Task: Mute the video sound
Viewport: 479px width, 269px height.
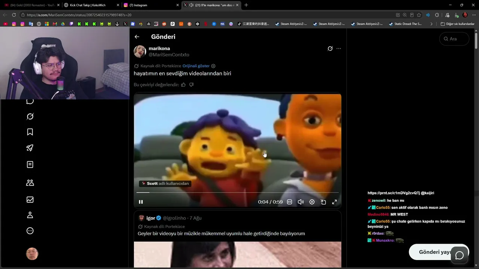Action: point(300,202)
